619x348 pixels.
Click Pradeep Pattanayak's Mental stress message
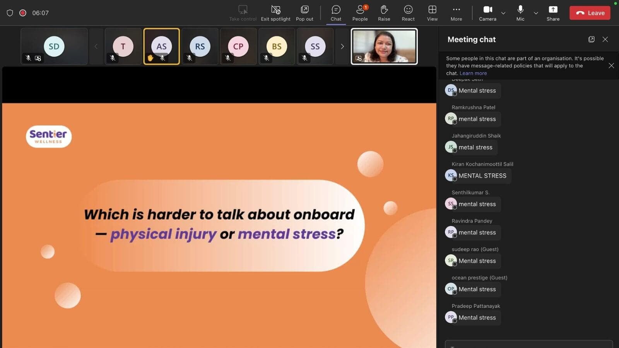point(477,317)
